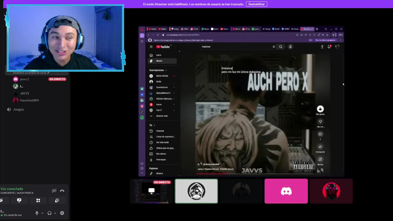Open SonrixGame subscription
393x221 pixels.
click(x=162, y=87)
